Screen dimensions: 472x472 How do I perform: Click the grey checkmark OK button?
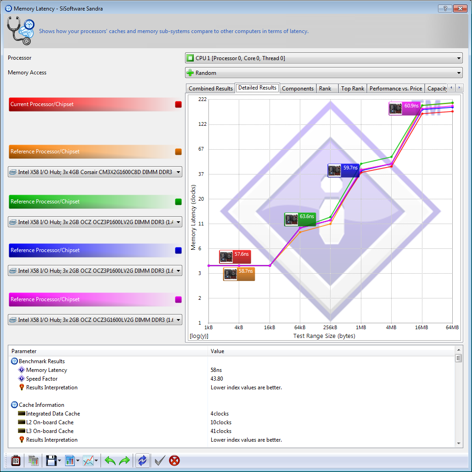[159, 460]
